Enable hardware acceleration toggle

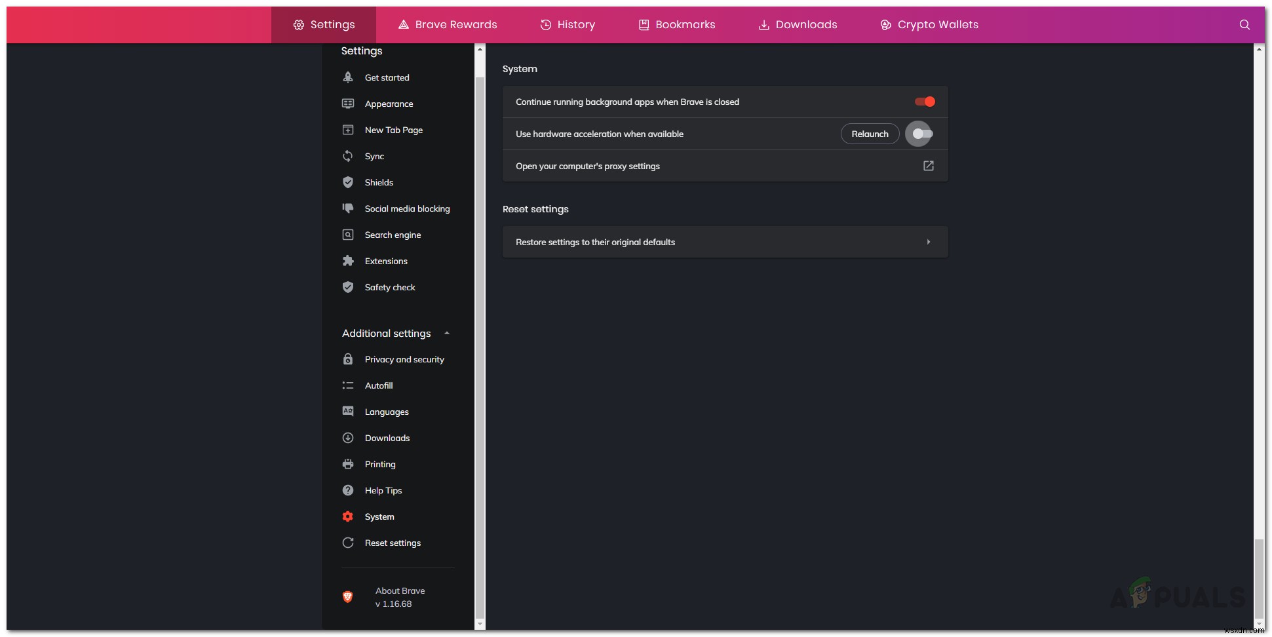922,134
